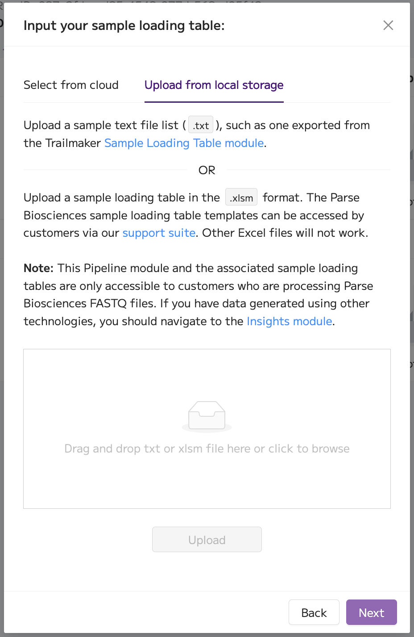The image size is (414, 637).
Task: Click the inbox tray upload icon
Action: click(207, 416)
